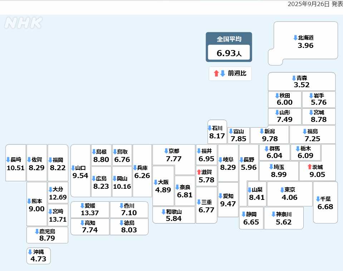This screenshot has height=271, width=343.
Task: Click the 大分 tile showing 12.69
Action: point(58,193)
